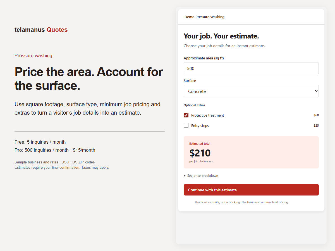Toggle the Protective treatment checkbox
335x251 pixels.
pyautogui.click(x=186, y=115)
